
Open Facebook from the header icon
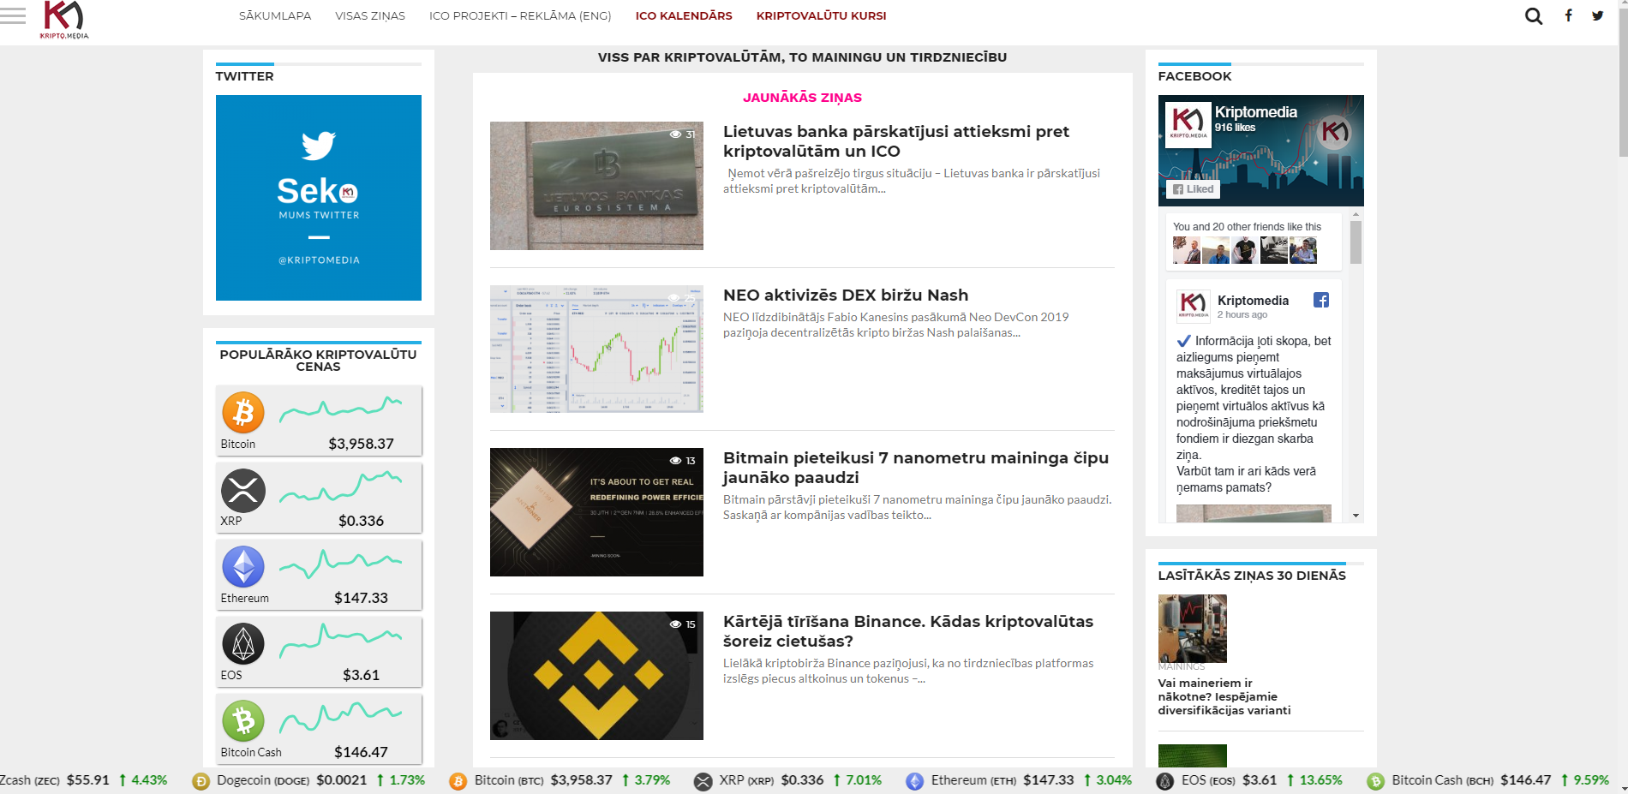tap(1569, 15)
